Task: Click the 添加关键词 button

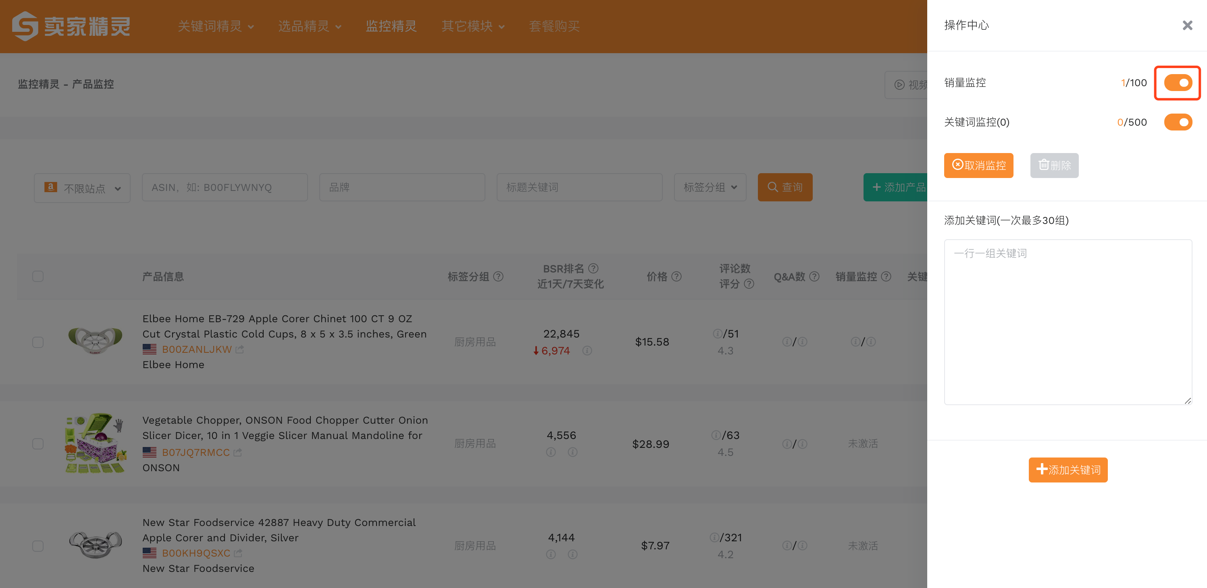Action: point(1068,470)
